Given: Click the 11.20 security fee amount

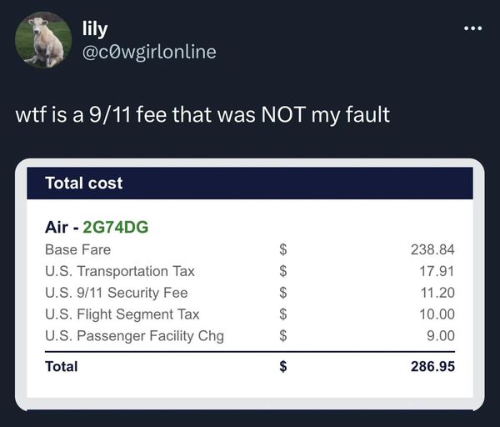Looking at the screenshot, I should [x=437, y=293].
